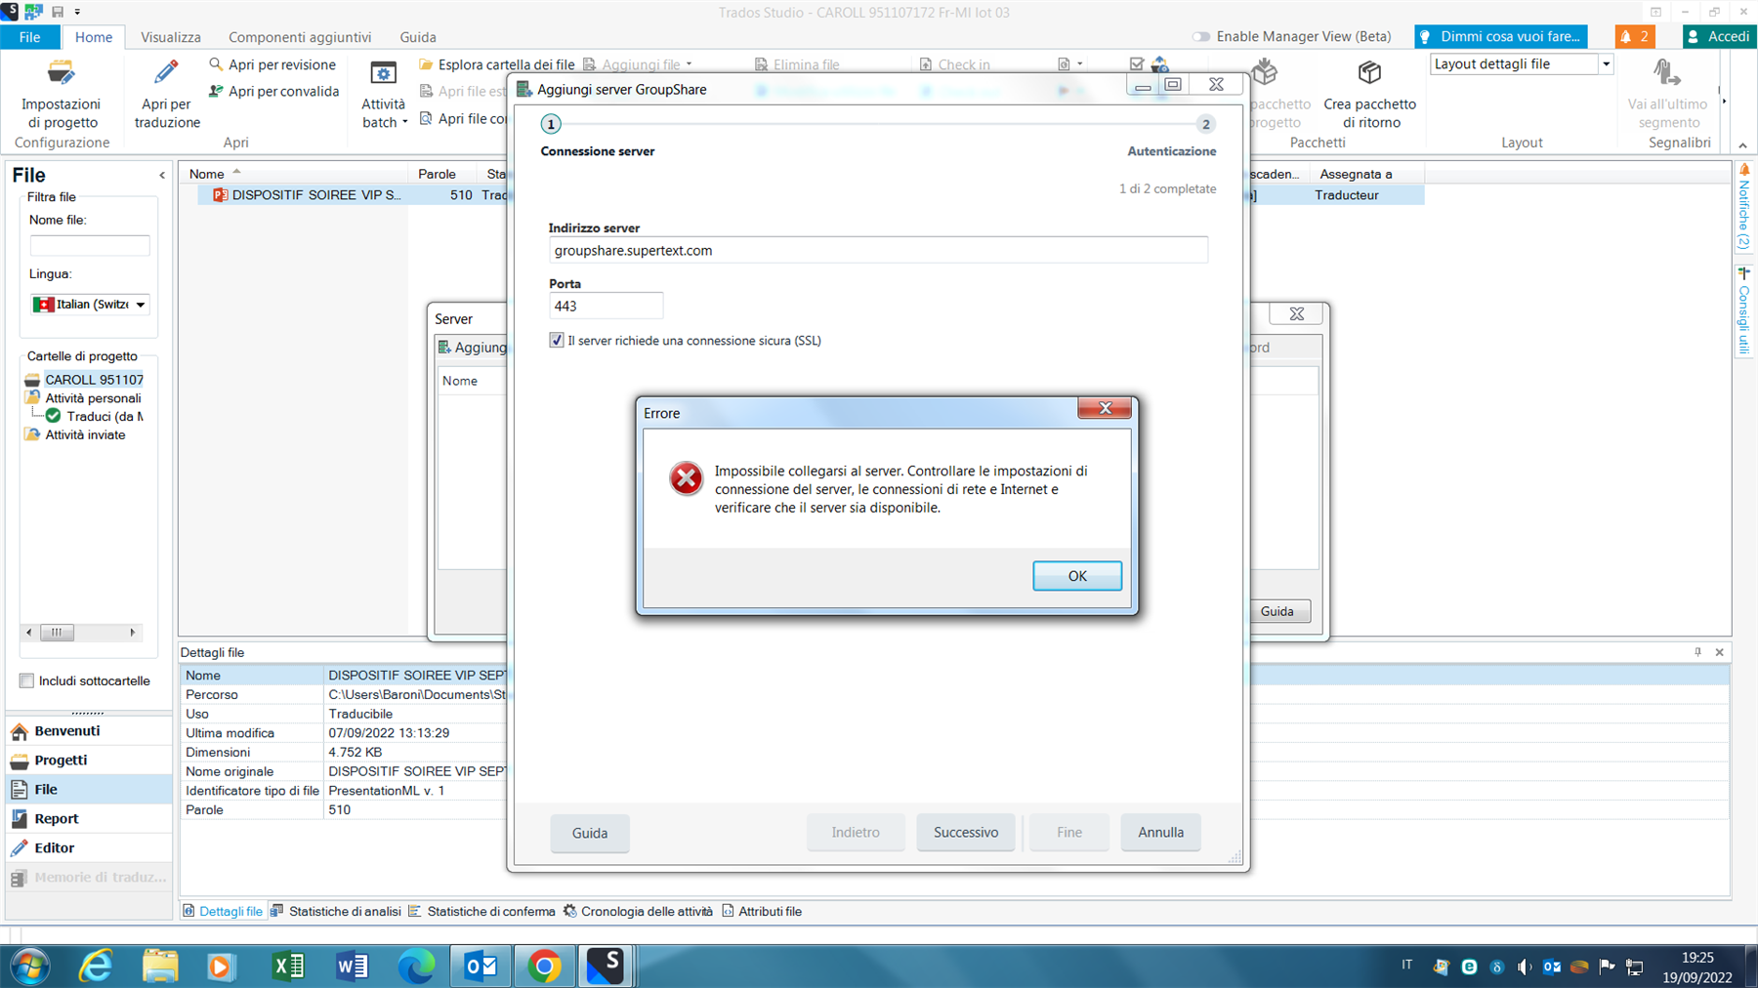Open Attività batch dropdown
This screenshot has width=1758, height=988.
click(x=384, y=96)
